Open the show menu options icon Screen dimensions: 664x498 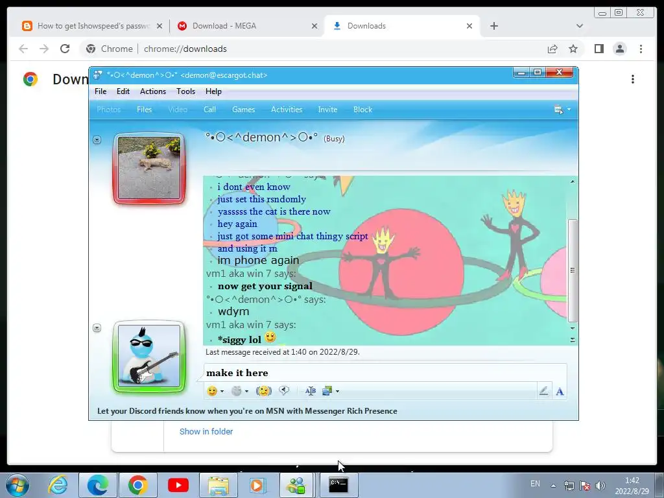[558, 110]
